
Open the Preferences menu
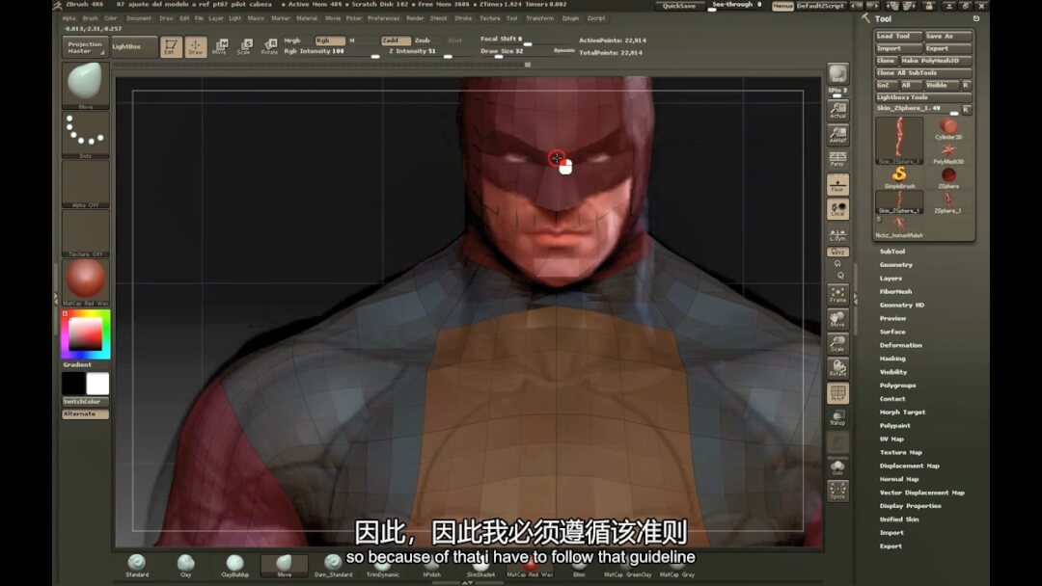pos(383,18)
